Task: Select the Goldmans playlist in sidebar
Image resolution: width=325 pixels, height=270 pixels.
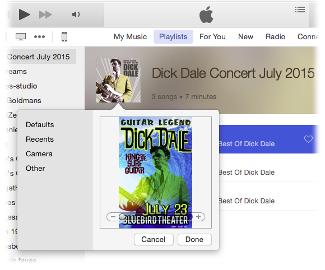Action: [24, 100]
